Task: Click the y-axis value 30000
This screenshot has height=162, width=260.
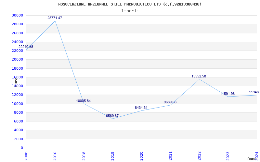Action: tap(18, 15)
